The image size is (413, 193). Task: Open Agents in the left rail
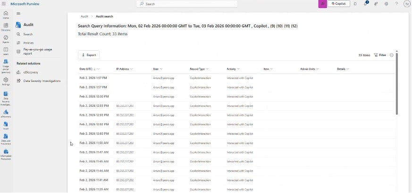6,39
